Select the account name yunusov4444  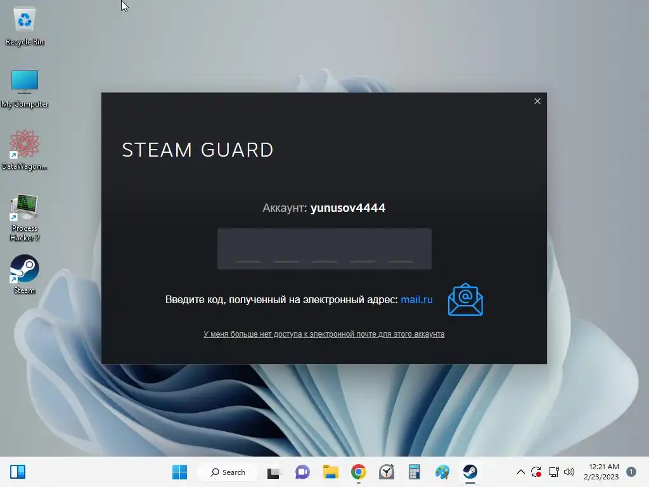(x=348, y=207)
